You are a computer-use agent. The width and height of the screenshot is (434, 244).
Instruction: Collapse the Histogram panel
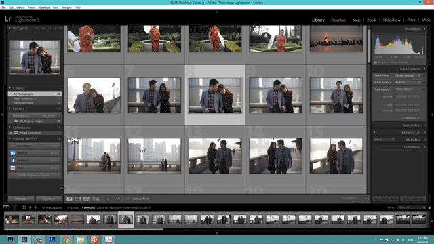pos(425,28)
